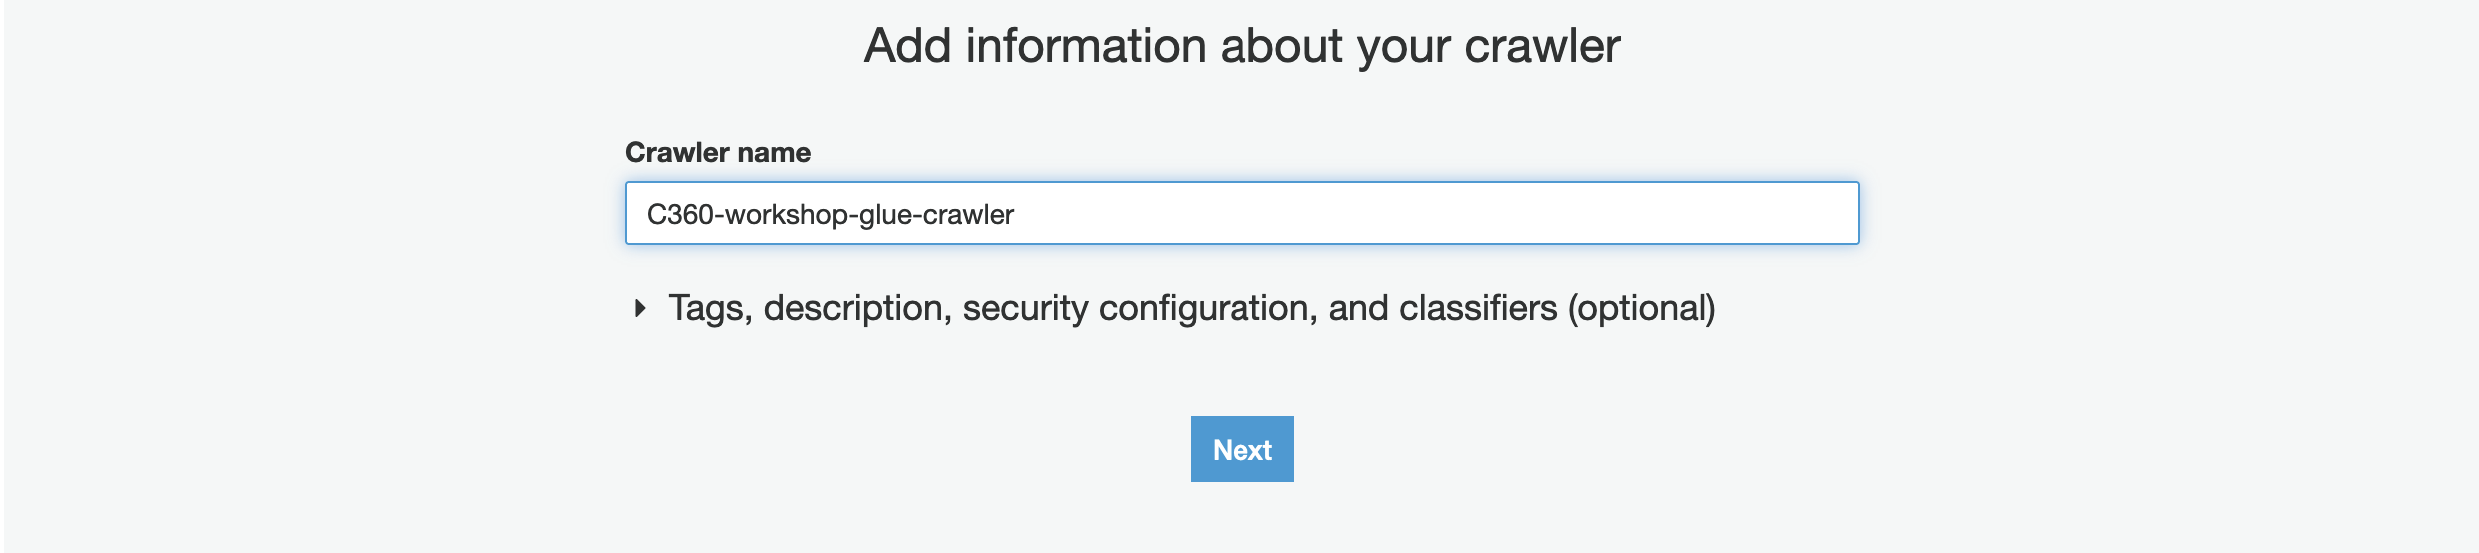Expand Tags, description, security configuration section

[1191, 308]
